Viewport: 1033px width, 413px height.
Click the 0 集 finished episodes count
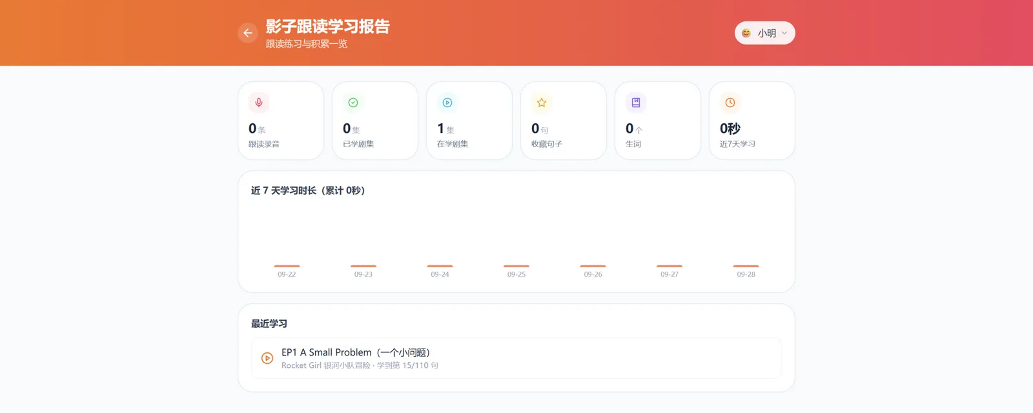pos(351,128)
